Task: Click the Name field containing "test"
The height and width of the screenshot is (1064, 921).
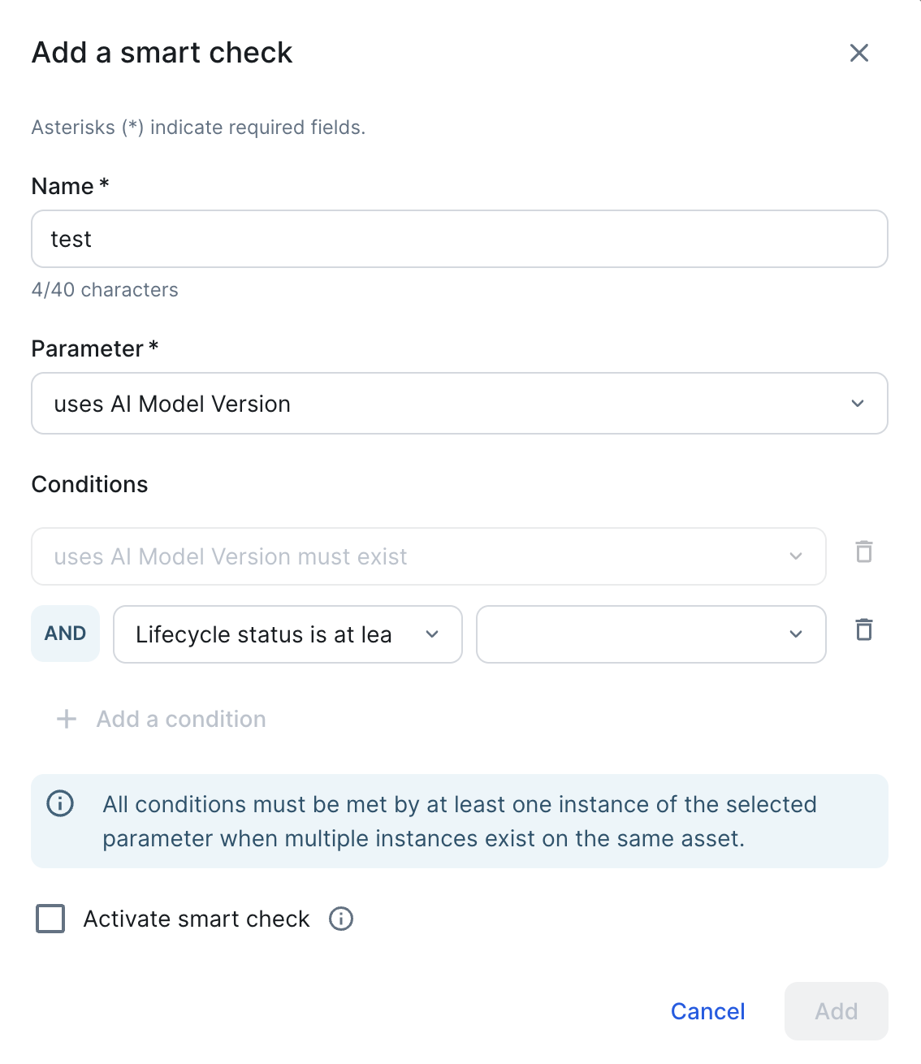Action: pos(460,239)
